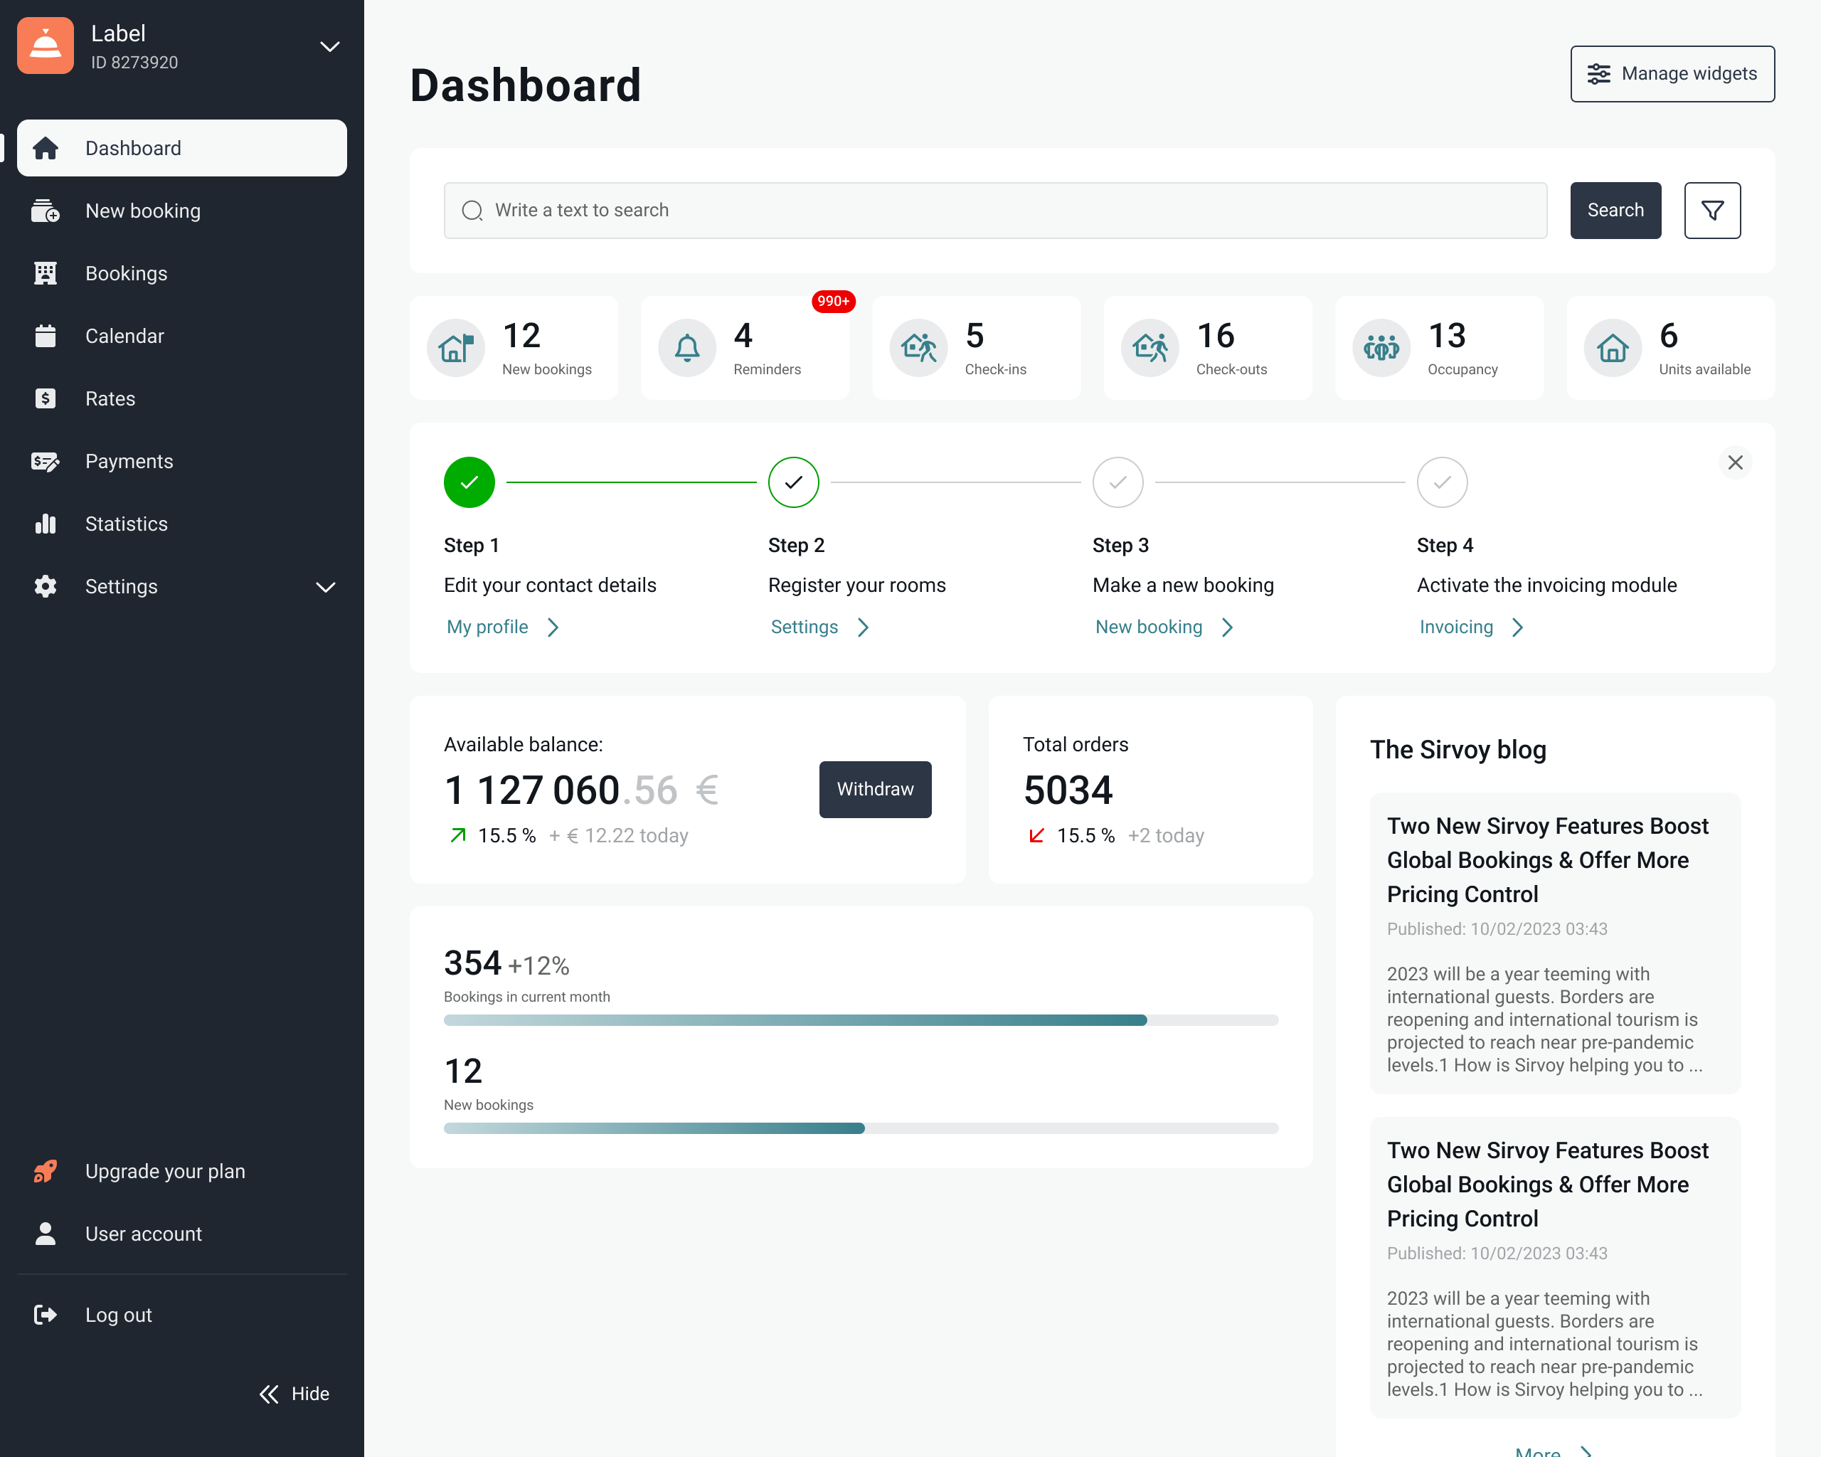This screenshot has width=1821, height=1457.
Task: Click the New bookings house flag icon
Action: (x=456, y=347)
